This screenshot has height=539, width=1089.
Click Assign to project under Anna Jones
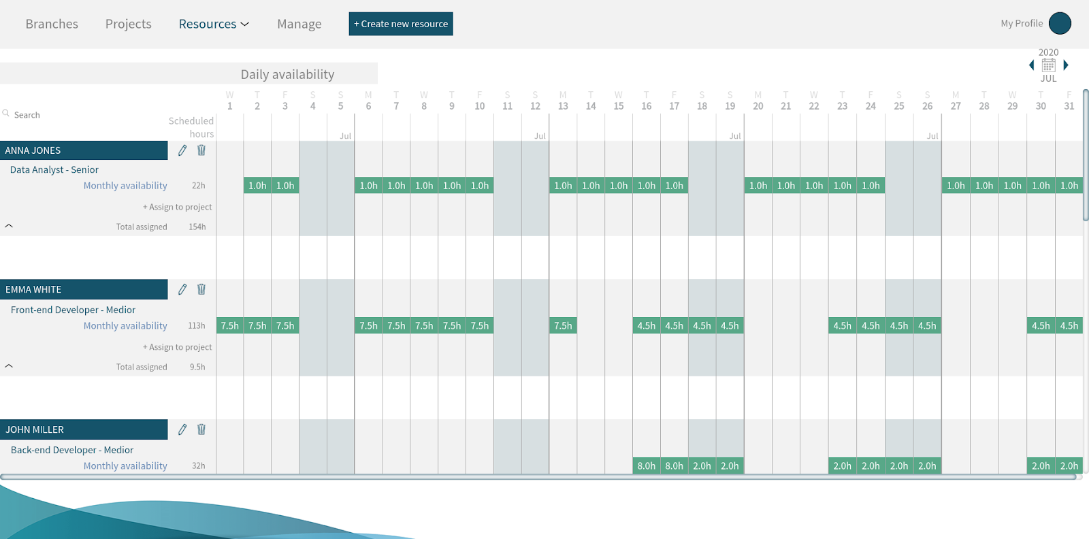(177, 207)
